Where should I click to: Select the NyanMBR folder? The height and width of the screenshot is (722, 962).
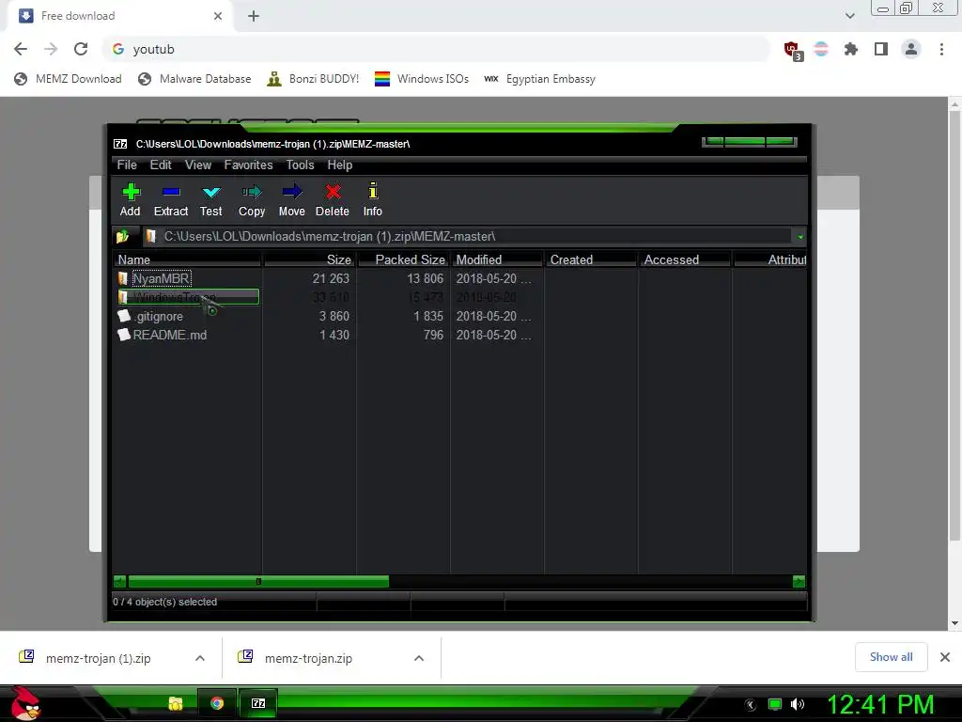point(162,278)
